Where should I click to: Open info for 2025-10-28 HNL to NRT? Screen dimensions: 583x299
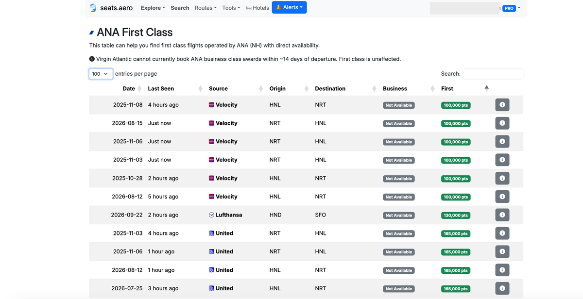click(x=502, y=178)
